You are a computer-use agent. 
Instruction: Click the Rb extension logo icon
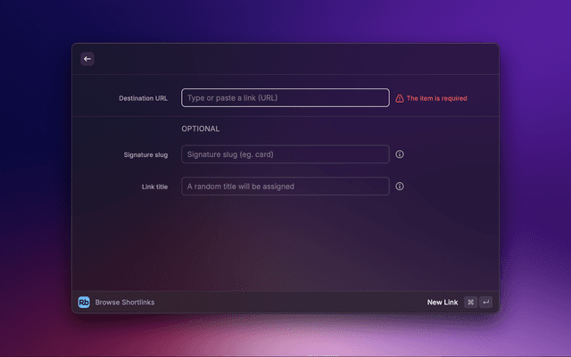(84, 303)
